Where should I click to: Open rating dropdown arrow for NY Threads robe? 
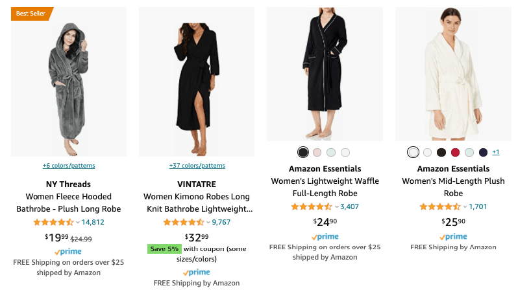[x=78, y=222]
